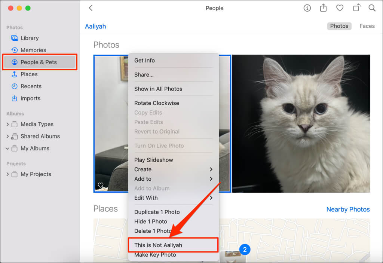
Task: Open Memories in the sidebar
Action: tap(39, 50)
